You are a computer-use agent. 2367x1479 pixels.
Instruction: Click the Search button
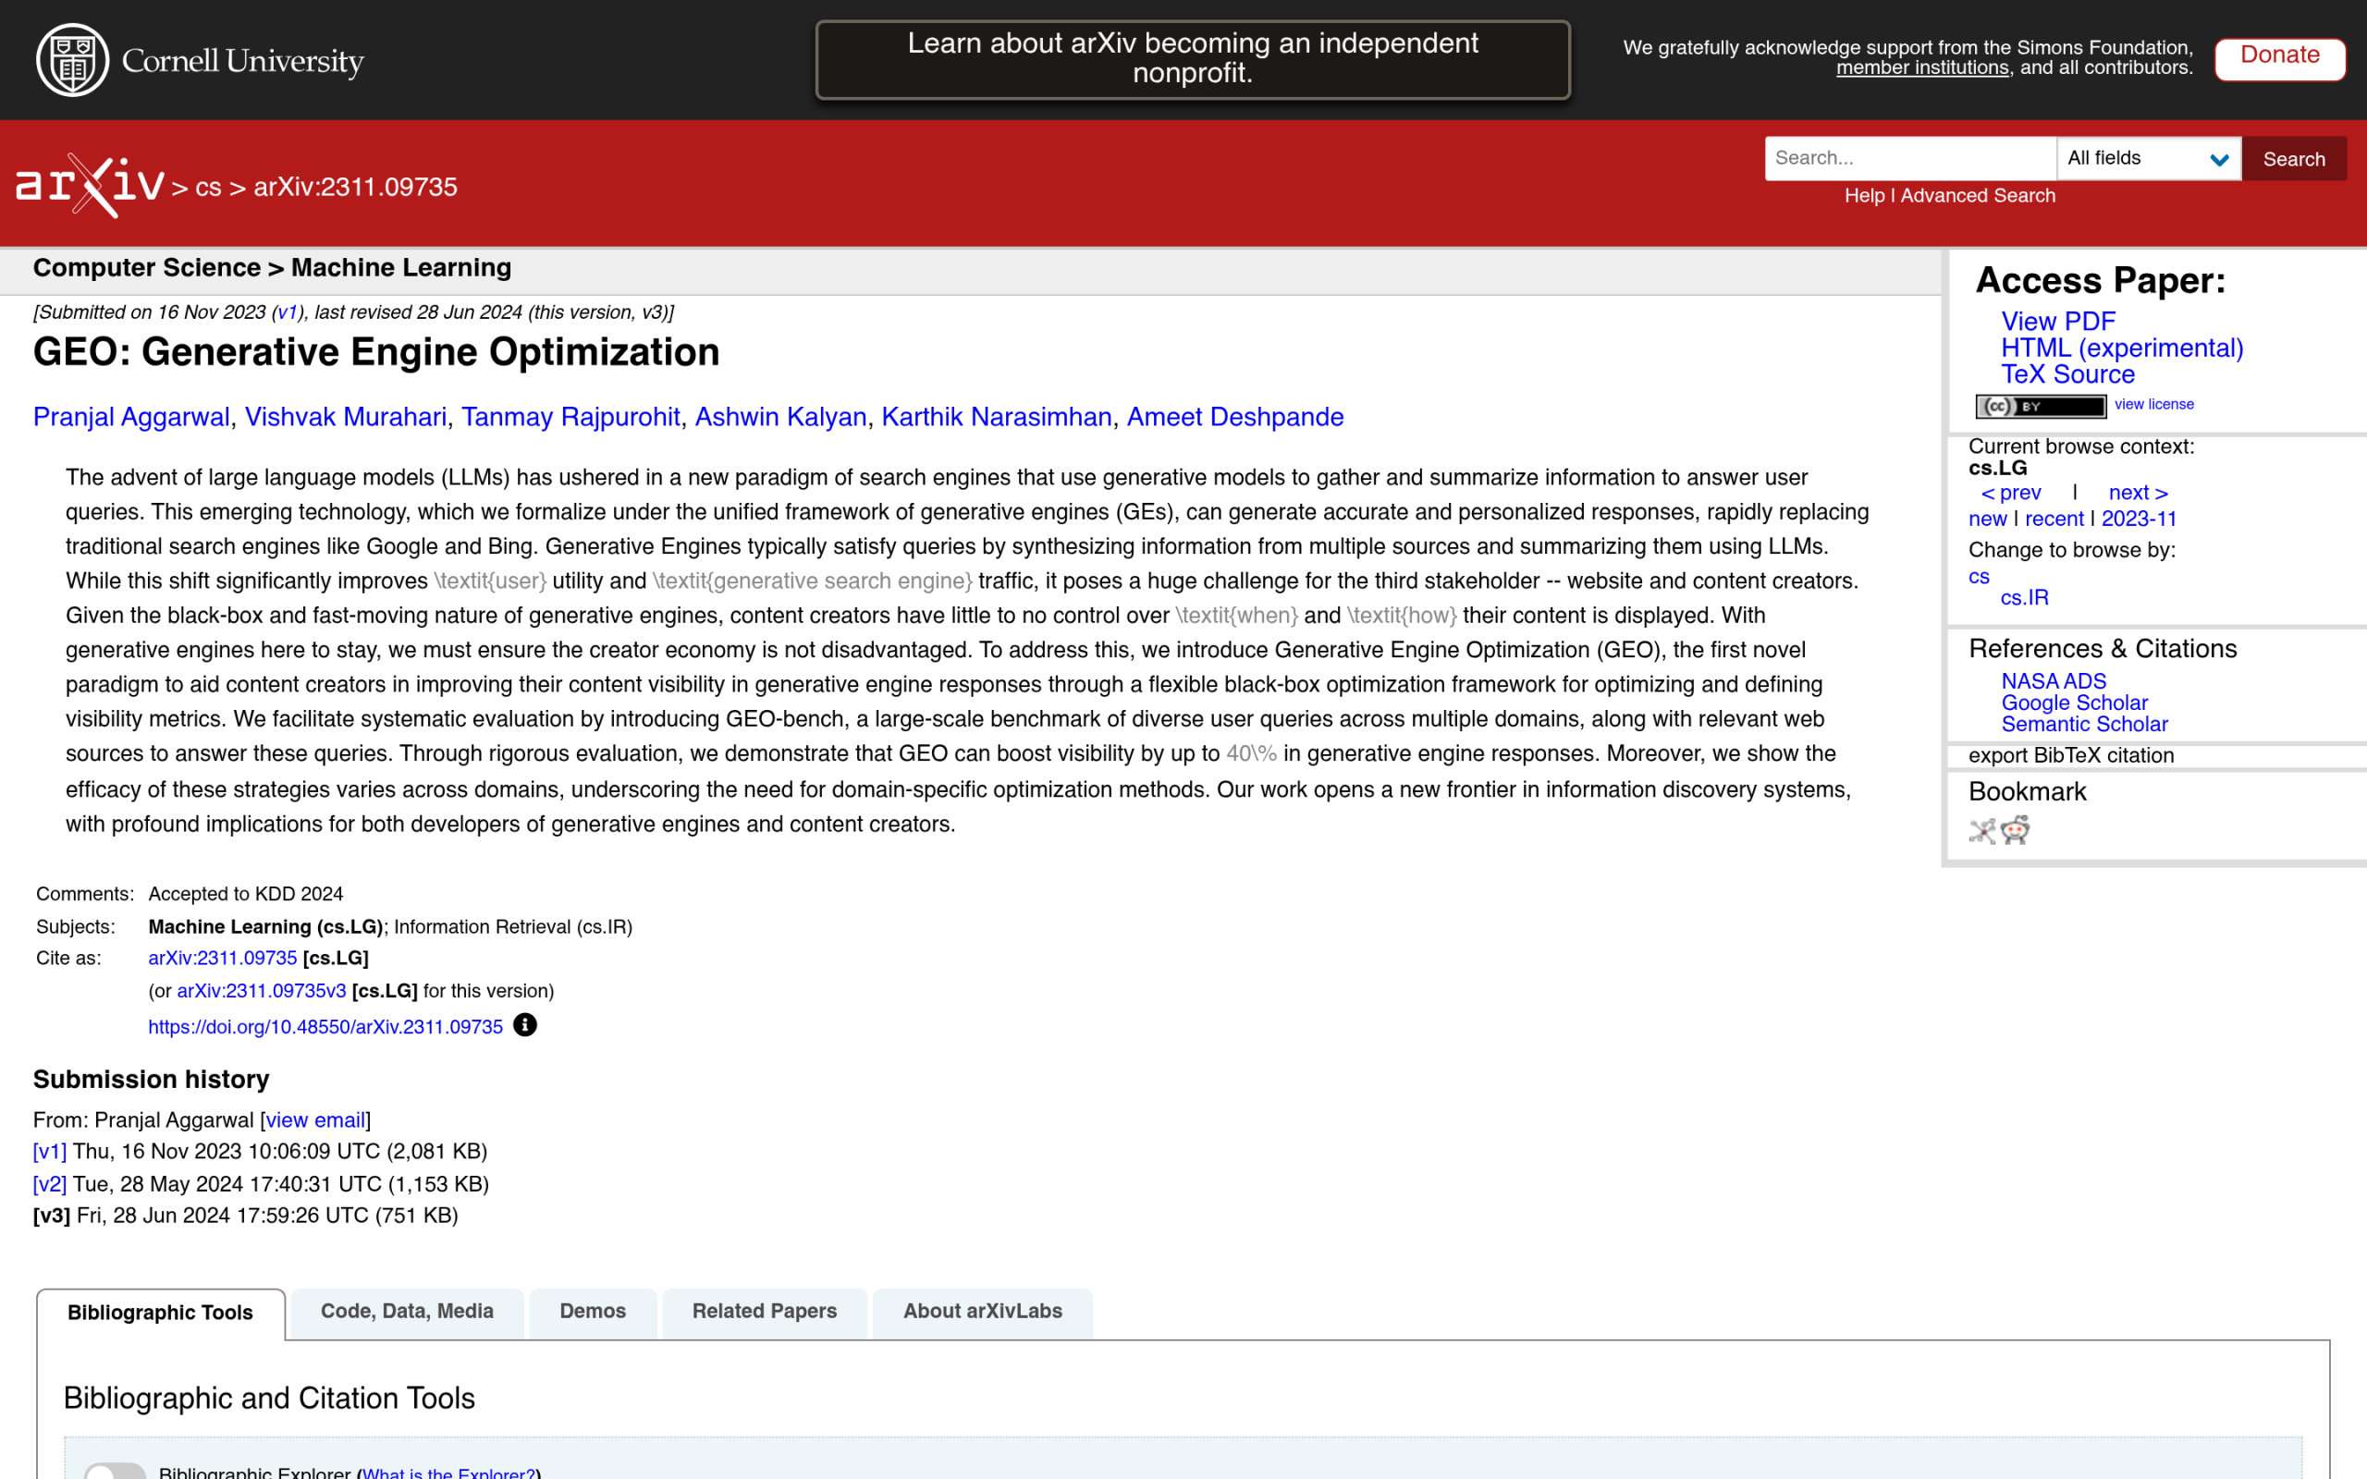(2294, 158)
